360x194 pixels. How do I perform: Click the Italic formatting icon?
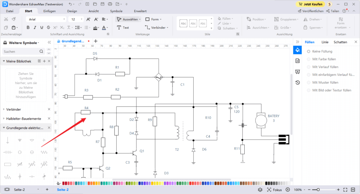coord(35,27)
